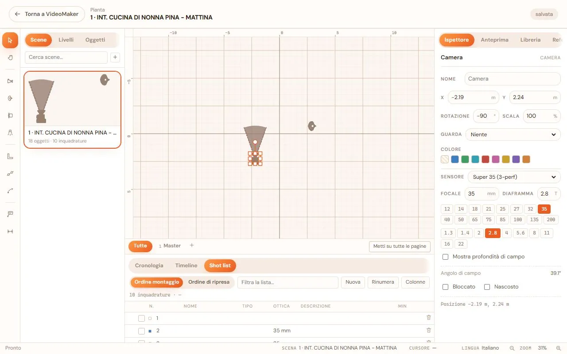Image resolution: width=567 pixels, height=354 pixels.
Task: Select the note/comment tool
Action: [10, 214]
